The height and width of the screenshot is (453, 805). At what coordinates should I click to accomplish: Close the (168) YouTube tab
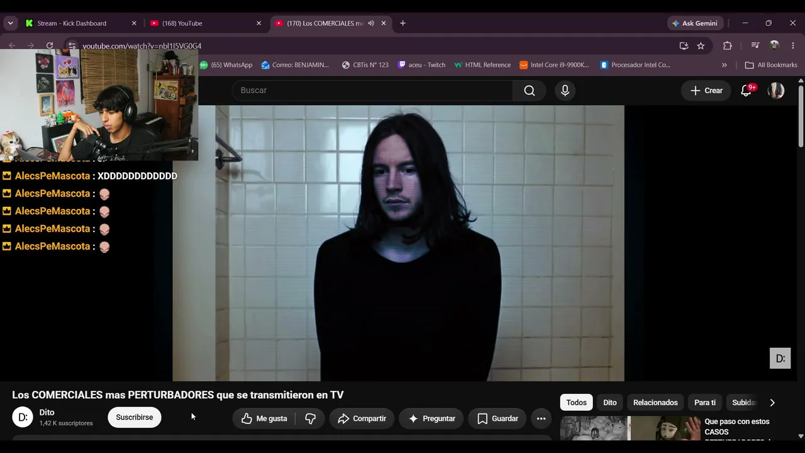pos(258,23)
